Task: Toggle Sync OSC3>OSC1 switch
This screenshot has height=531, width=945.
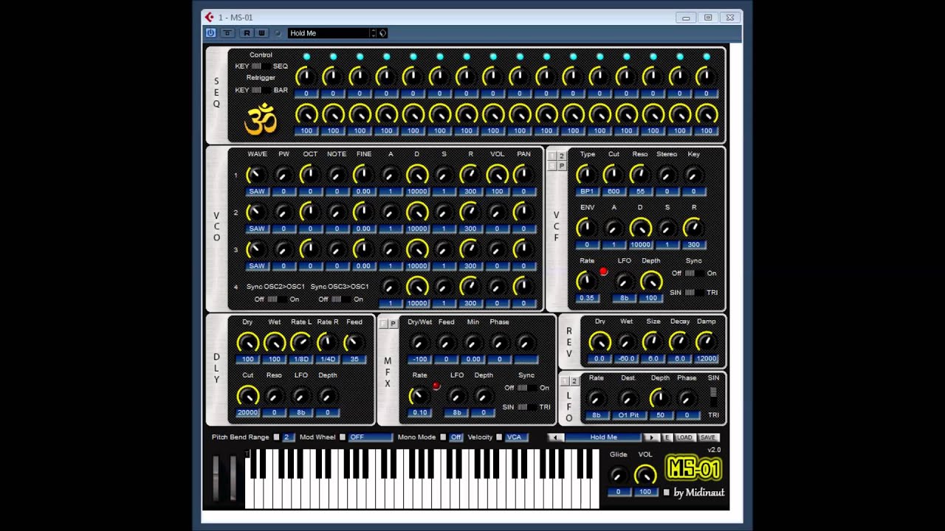Action: pos(340,299)
